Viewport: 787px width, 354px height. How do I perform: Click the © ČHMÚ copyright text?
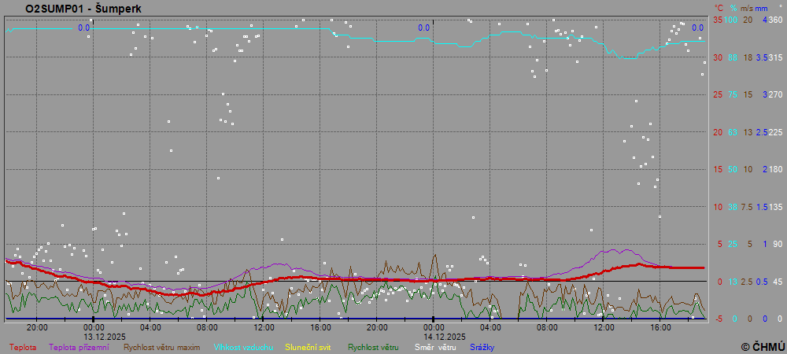[762, 346]
